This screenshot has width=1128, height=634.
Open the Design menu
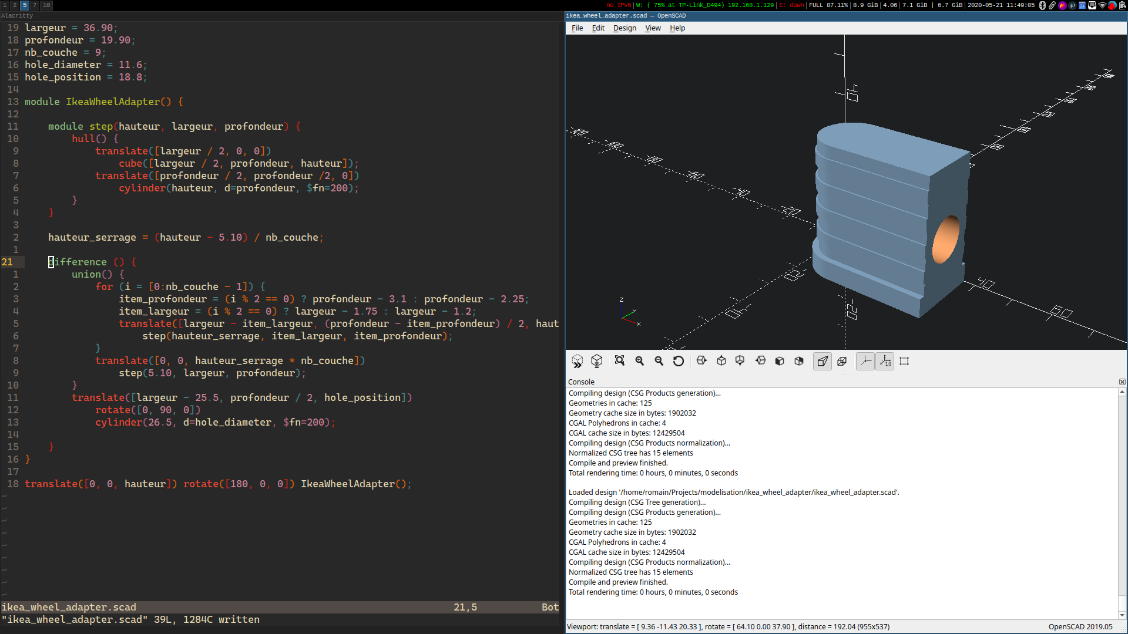coord(625,28)
